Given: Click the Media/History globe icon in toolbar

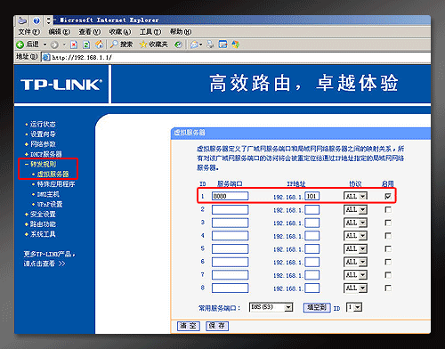Looking at the screenshot, I should click(x=178, y=45).
